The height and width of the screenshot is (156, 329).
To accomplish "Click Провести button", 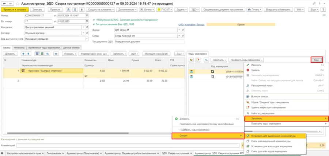I will click(55, 9).
